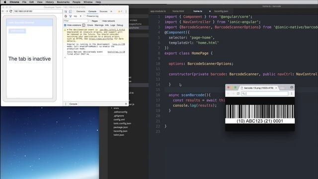Click the All log level button
The height and width of the screenshot is (179, 318).
[83, 25]
